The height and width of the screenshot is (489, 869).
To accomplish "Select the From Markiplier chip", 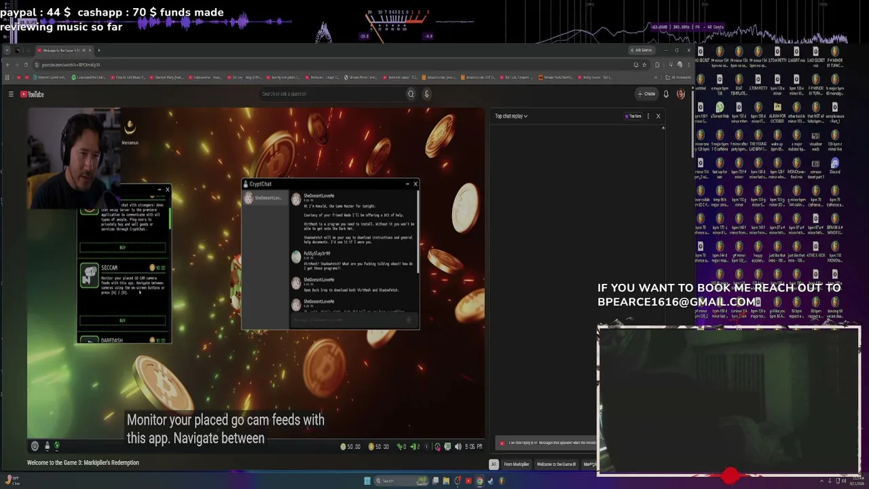I will tap(516, 465).
